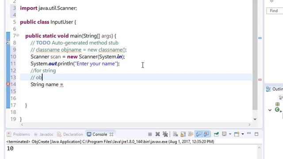
Task: Click into the Find input field
Action: point(275,11)
